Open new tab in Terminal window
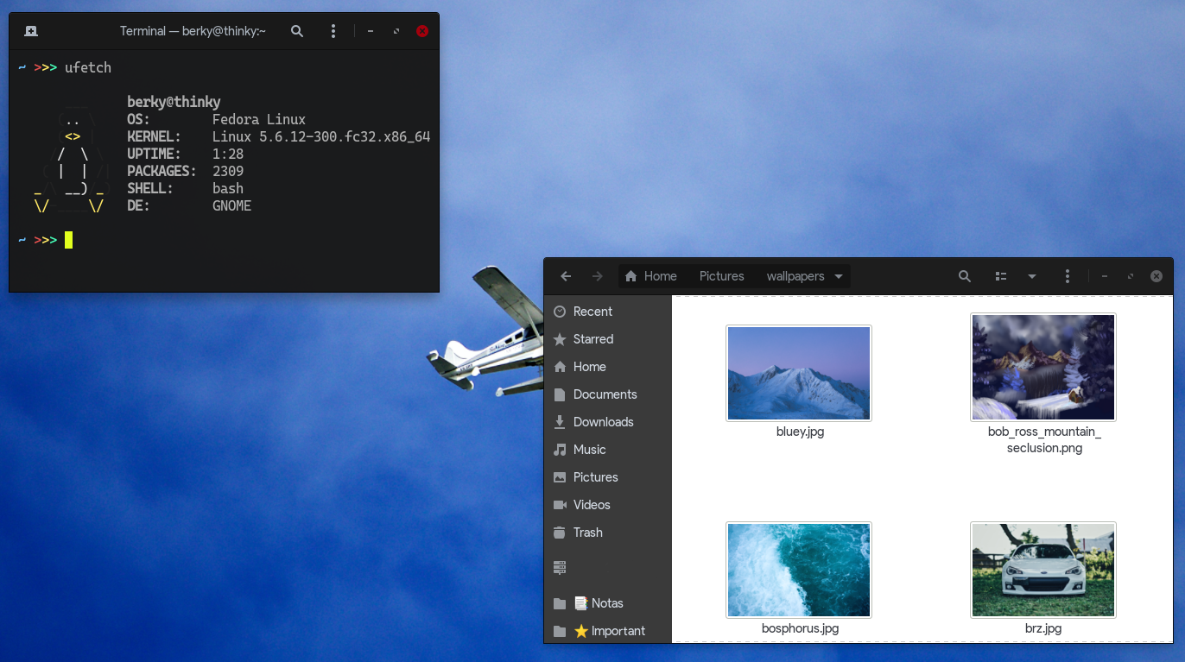 pyautogui.click(x=31, y=31)
